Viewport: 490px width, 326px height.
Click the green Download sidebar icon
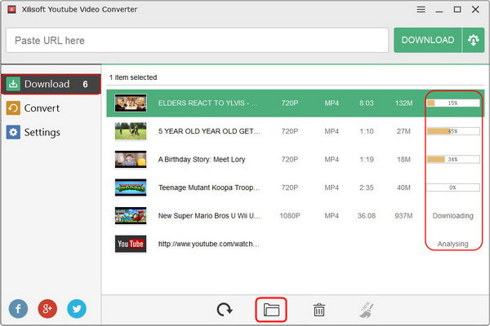click(13, 84)
